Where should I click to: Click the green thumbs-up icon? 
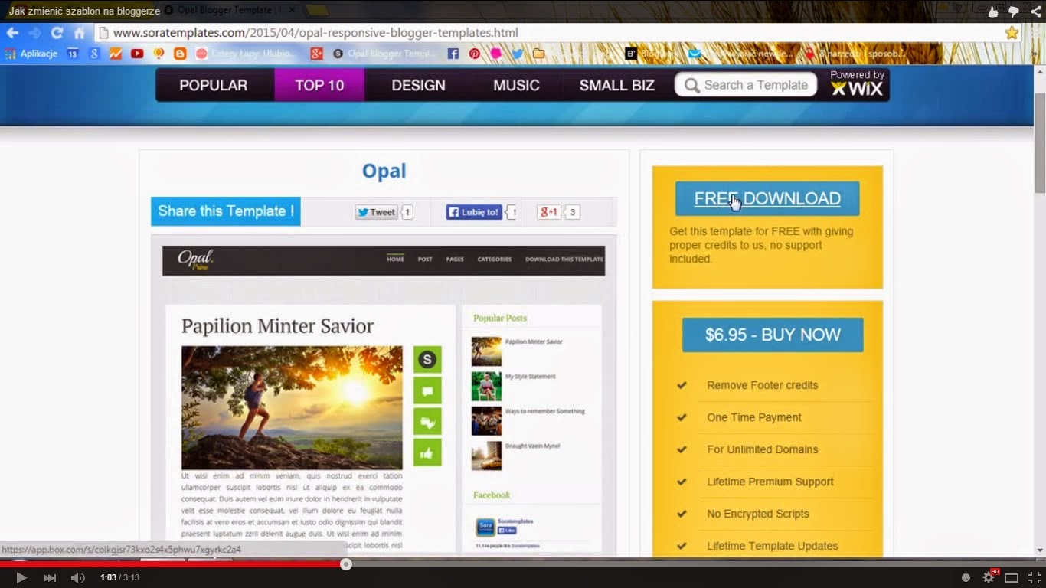427,452
